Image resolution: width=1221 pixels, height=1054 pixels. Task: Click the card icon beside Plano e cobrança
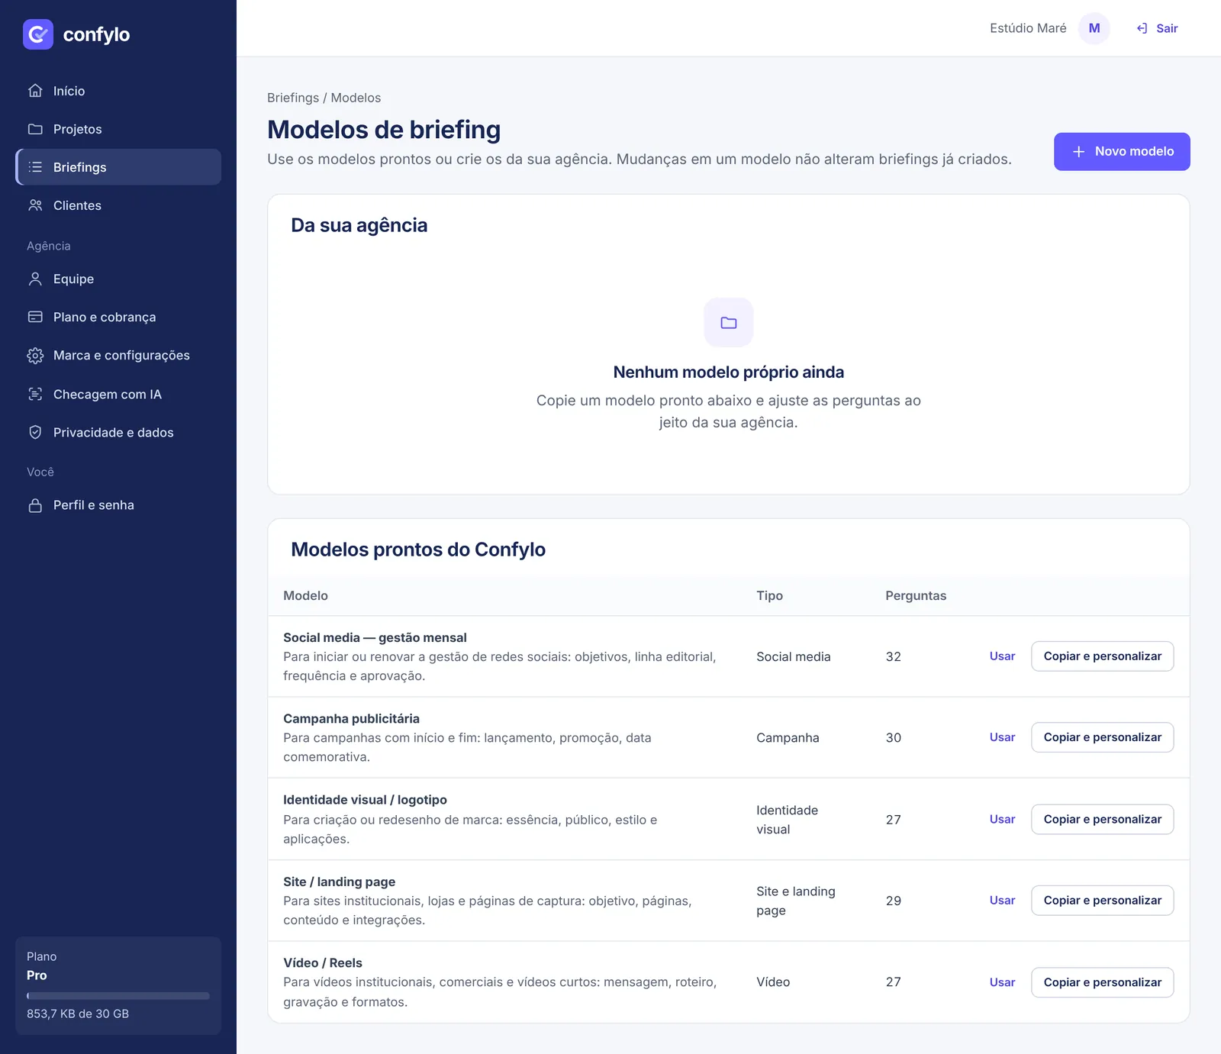click(35, 317)
